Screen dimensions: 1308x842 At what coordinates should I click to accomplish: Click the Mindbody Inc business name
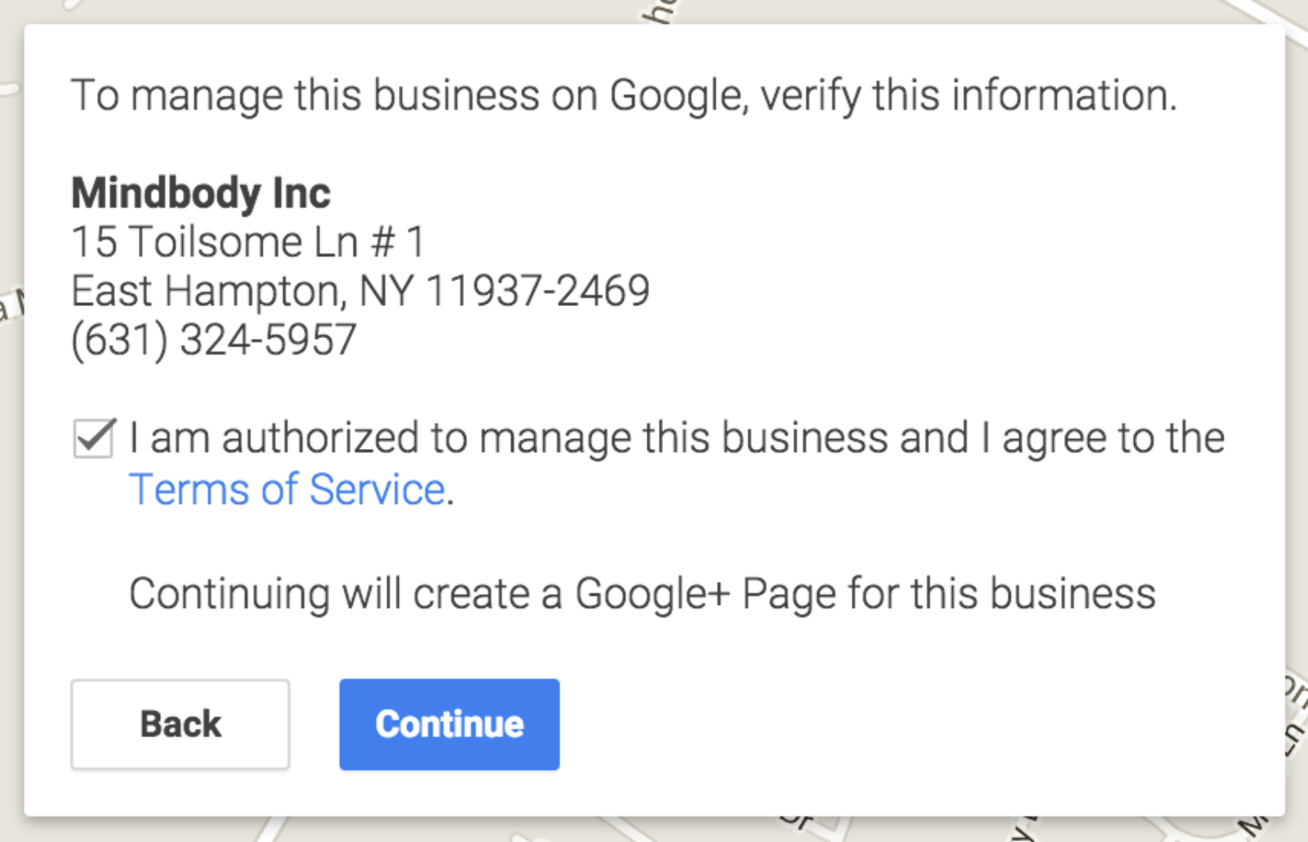pyautogui.click(x=200, y=194)
